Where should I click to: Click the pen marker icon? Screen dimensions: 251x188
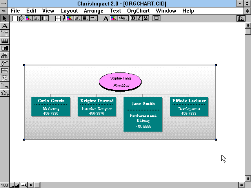64,18
